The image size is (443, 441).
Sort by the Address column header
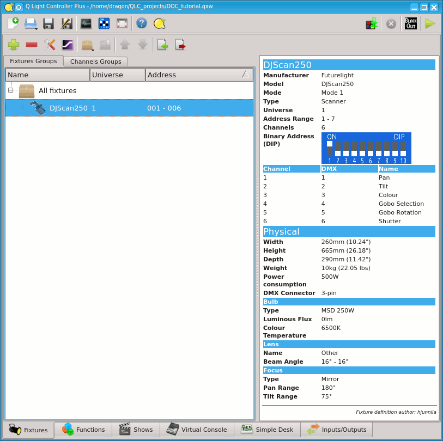coord(199,75)
